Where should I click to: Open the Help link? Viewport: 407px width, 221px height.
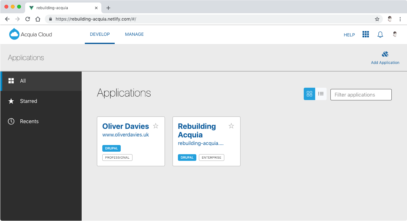(349, 35)
